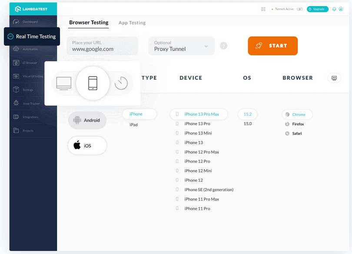Open the Dashboard sidebar icon
The image size is (352, 254).
point(16,22)
